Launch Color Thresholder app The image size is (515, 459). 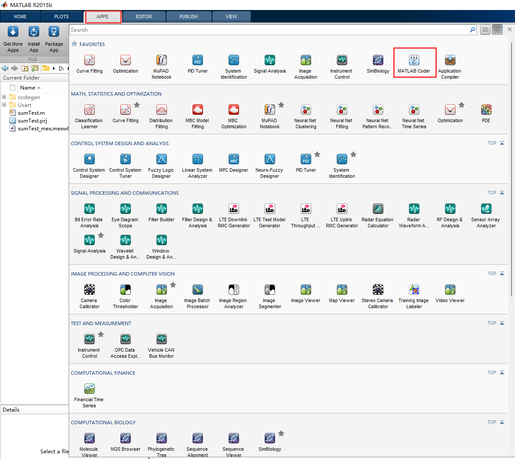point(125,296)
